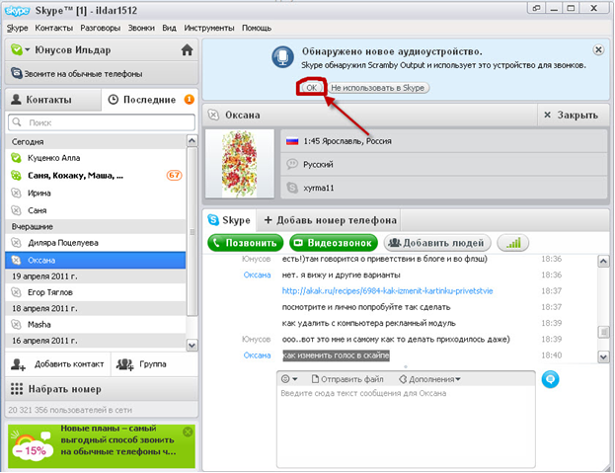Select contact Masha
The height and width of the screenshot is (473, 615).
[x=96, y=324]
